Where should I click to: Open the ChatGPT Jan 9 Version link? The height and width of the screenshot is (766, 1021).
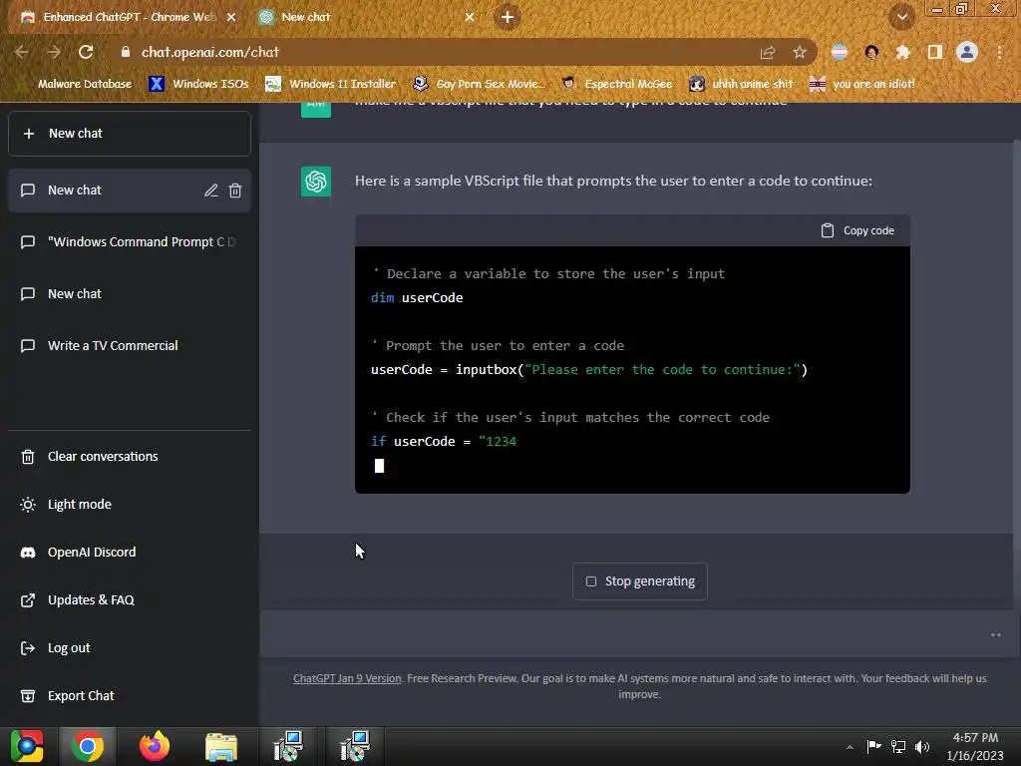347,678
